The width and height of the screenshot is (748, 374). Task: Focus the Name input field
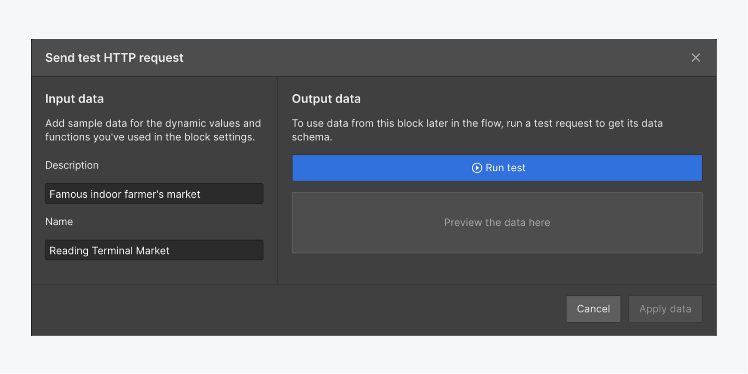[154, 250]
